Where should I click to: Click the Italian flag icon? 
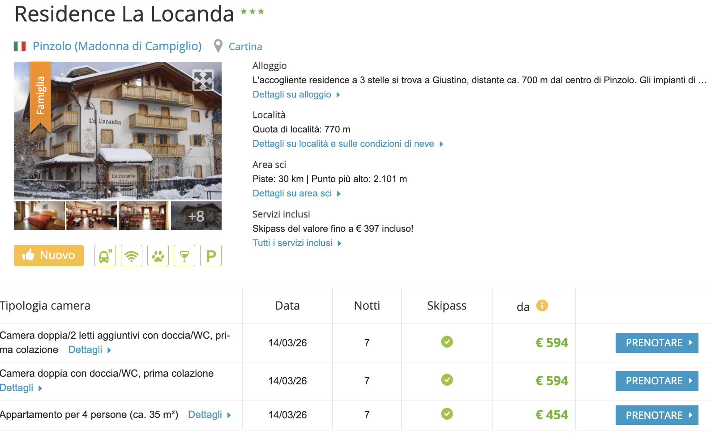point(20,46)
